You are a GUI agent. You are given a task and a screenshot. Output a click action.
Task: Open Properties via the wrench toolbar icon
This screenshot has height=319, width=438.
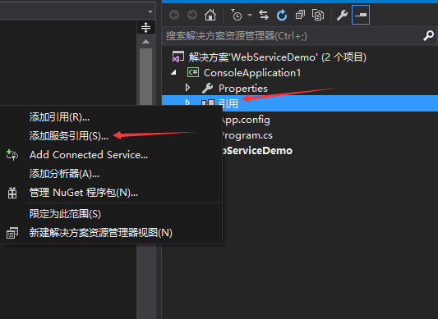click(x=342, y=15)
